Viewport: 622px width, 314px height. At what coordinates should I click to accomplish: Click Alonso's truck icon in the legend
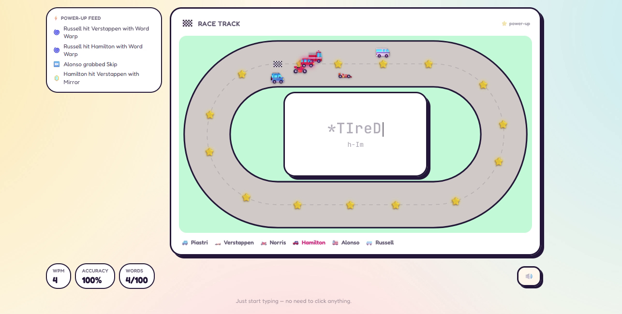coord(335,243)
